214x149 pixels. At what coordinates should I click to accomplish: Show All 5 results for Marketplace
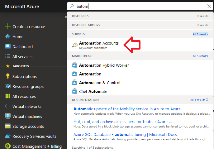tap(200, 56)
